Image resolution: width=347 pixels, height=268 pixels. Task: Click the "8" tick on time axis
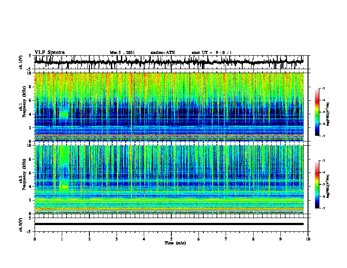(x=253, y=239)
